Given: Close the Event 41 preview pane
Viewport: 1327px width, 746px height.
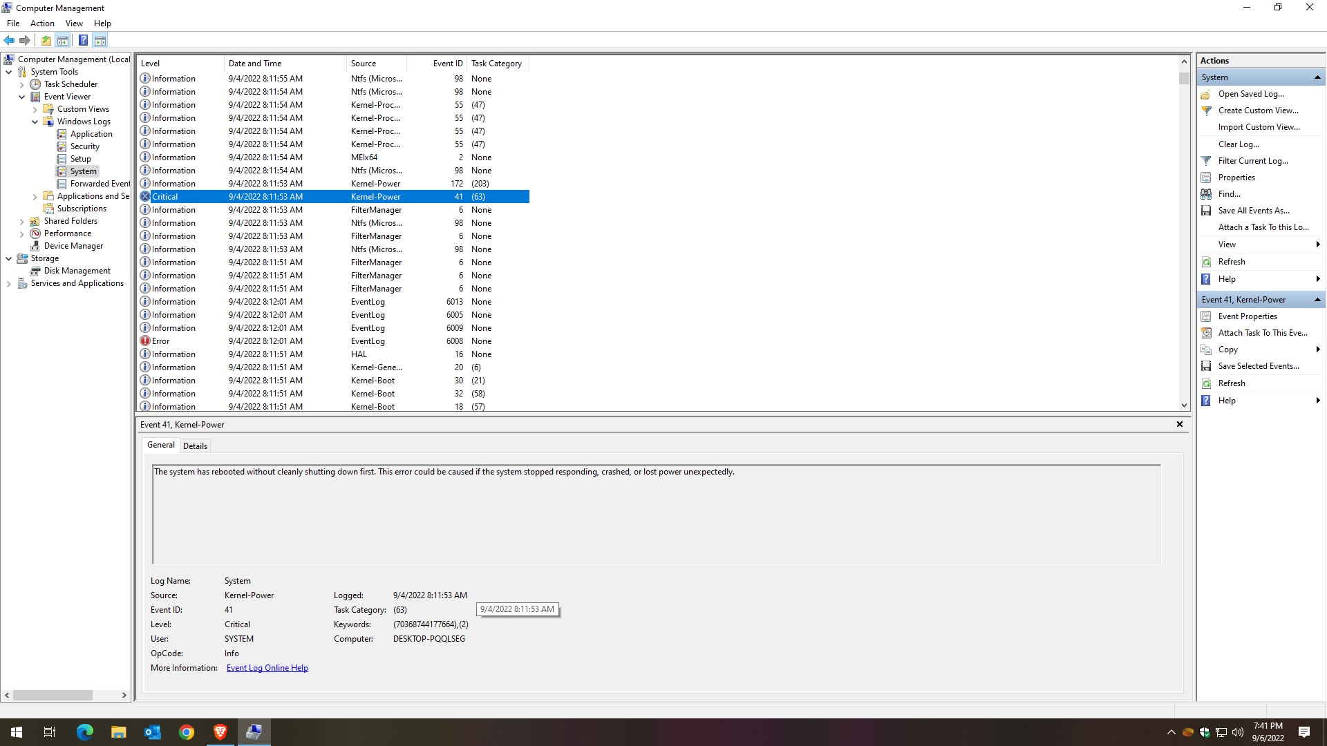Looking at the screenshot, I should click(x=1179, y=425).
